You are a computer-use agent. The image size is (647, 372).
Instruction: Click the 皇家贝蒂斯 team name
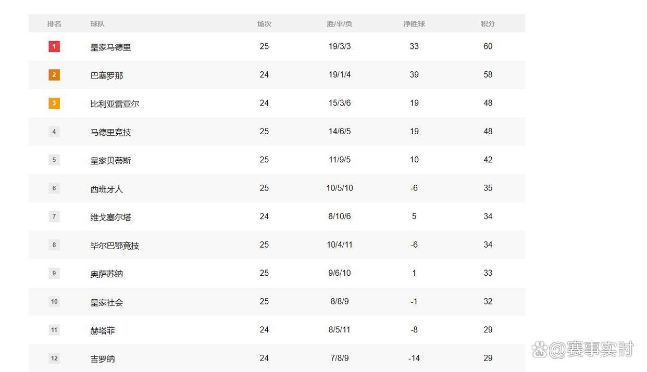tap(110, 160)
